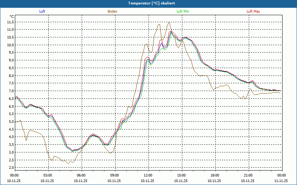Click the "Temperatur [°C] skaliert" chart title

[x=148, y=3]
